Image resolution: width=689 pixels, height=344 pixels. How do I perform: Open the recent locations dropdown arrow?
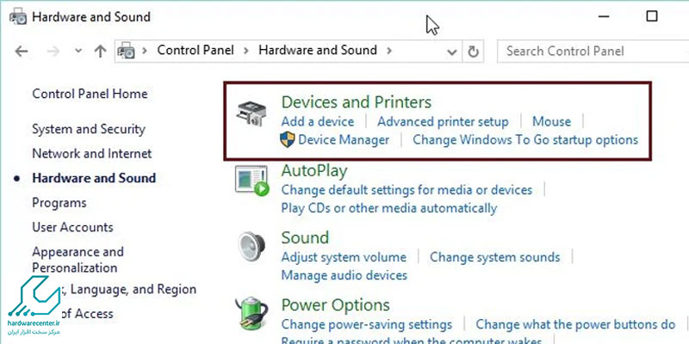pyautogui.click(x=78, y=52)
